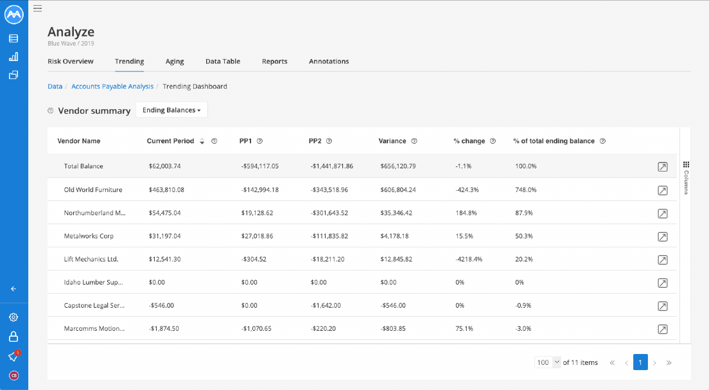Click the Data breadcrumb link
The width and height of the screenshot is (709, 390).
(x=55, y=86)
